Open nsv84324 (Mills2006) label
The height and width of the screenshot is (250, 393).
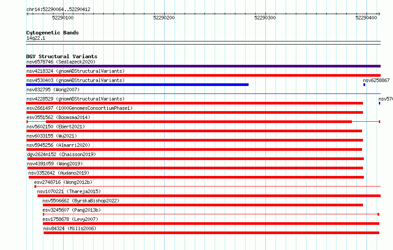[x=70, y=228]
